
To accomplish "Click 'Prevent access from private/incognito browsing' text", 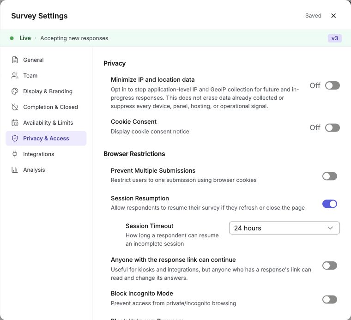I will point(174,303).
